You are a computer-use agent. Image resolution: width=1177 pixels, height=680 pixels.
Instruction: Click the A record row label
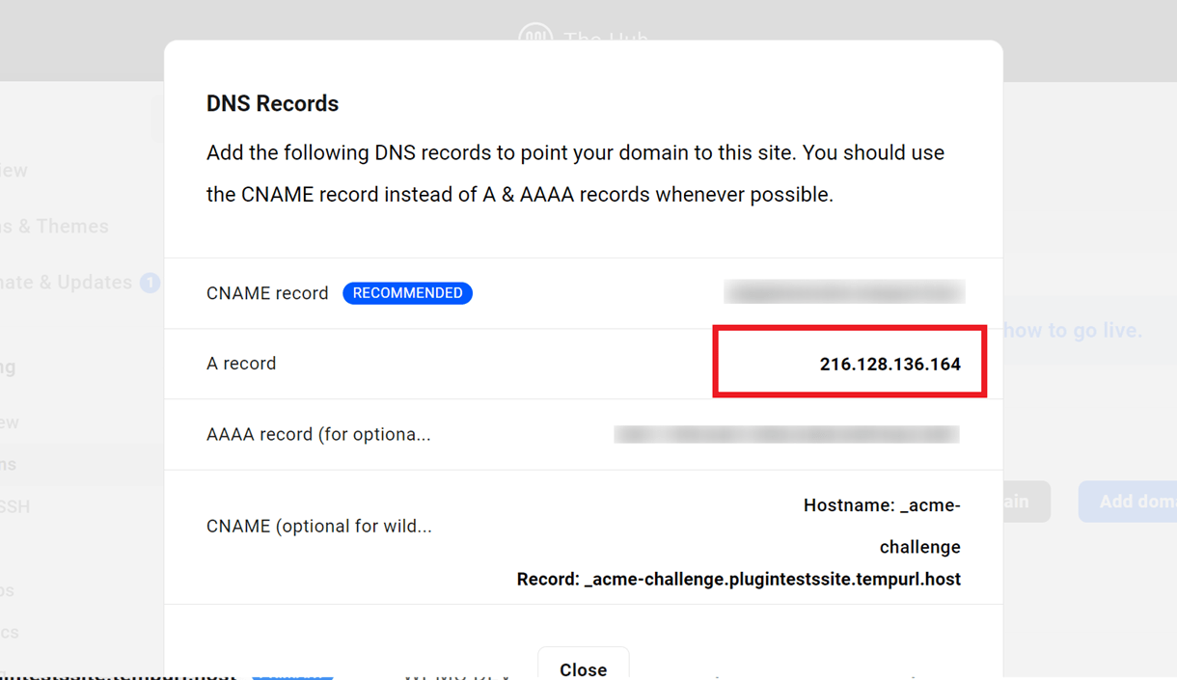241,364
